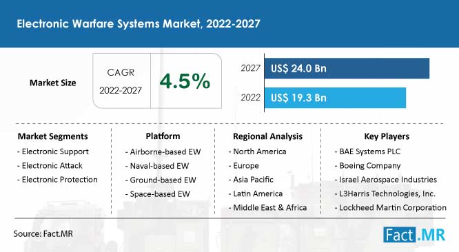Click 'Electronic Support' segment
The image size is (459, 252).
(x=55, y=151)
